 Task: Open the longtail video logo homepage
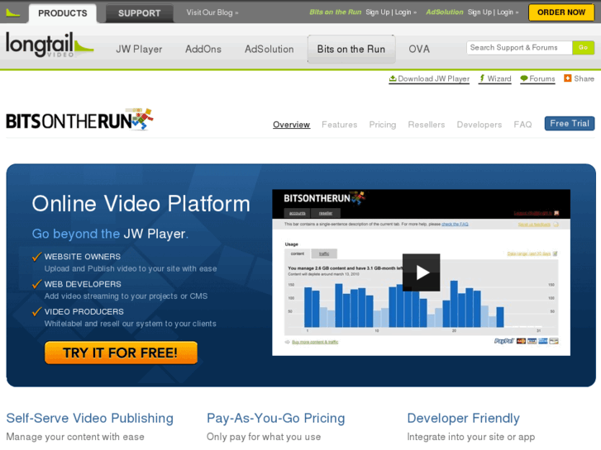(50, 45)
